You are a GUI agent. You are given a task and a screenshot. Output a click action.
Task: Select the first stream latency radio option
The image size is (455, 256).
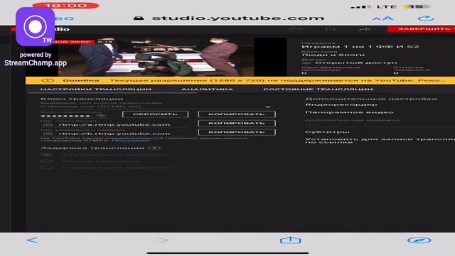click(x=46, y=155)
